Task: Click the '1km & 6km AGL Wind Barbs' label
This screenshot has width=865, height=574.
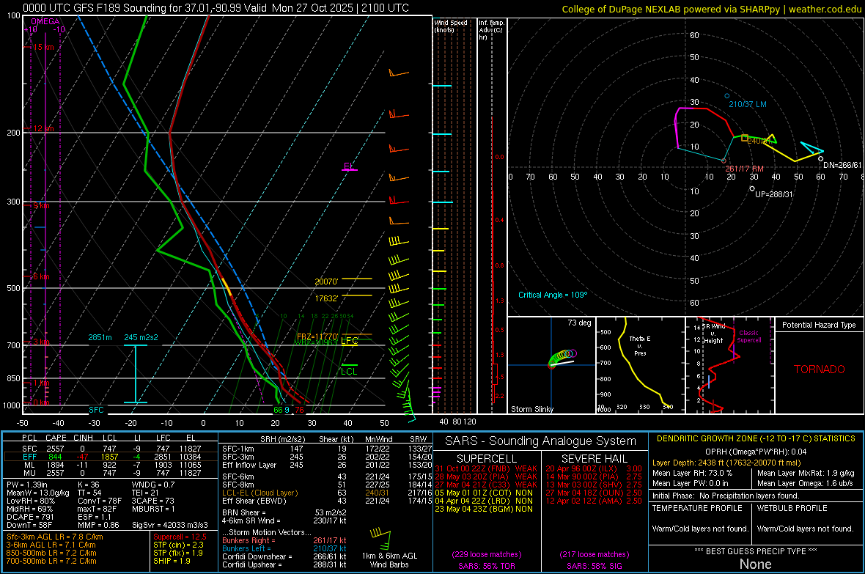Action: [x=389, y=560]
